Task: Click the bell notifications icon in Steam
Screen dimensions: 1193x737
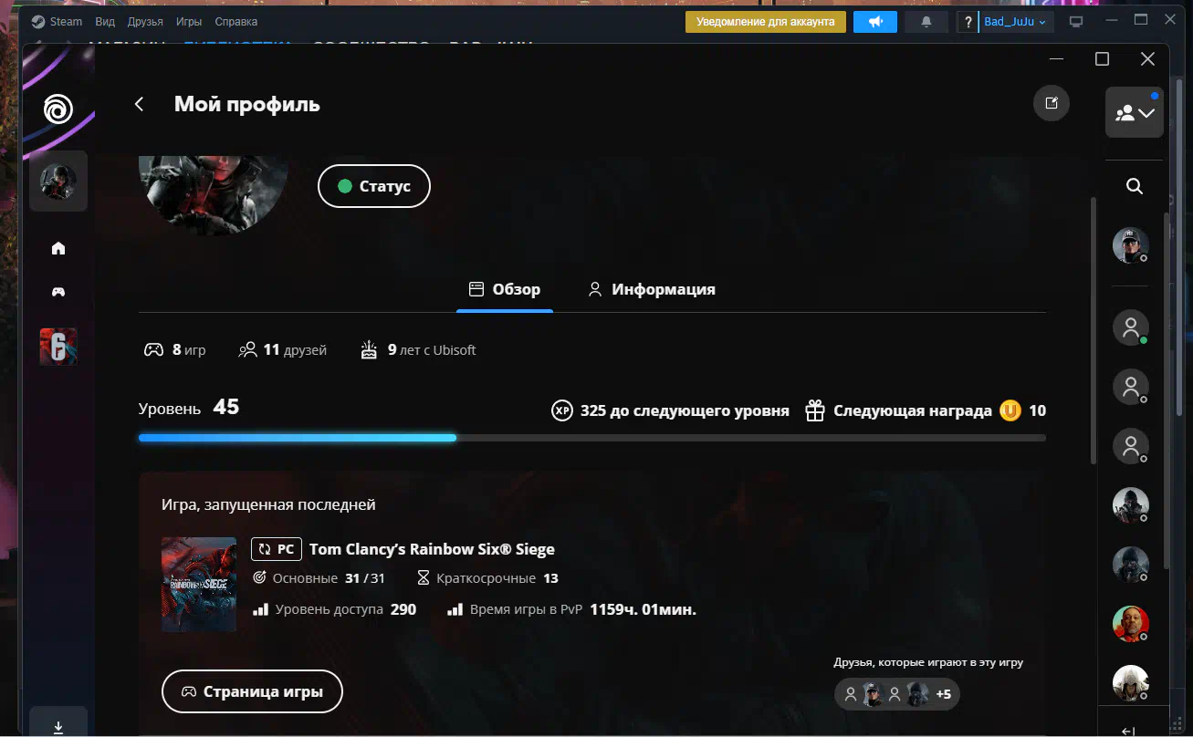Action: click(927, 22)
